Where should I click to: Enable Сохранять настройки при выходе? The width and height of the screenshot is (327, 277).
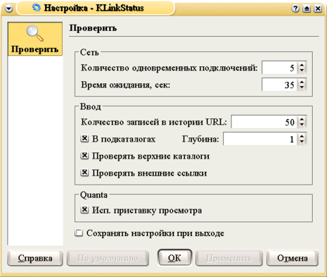point(79,233)
